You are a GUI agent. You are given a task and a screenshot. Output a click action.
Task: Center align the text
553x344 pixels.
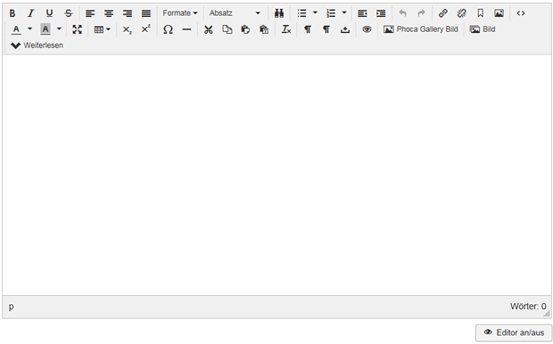(x=109, y=13)
